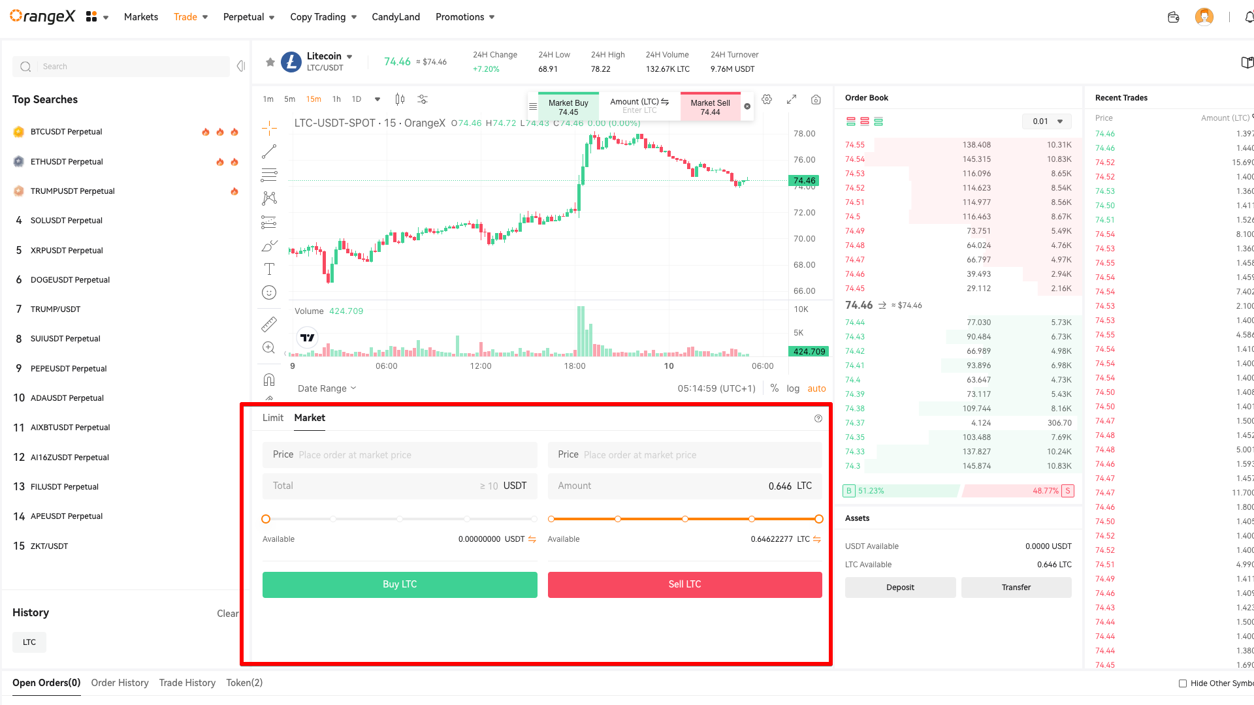Click the buy amount slider handle
The width and height of the screenshot is (1254, 705).
[266, 519]
